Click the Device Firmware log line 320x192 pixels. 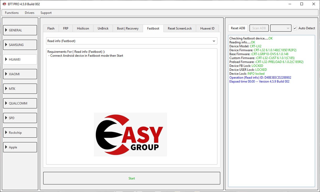pyautogui.click(x=263, y=50)
